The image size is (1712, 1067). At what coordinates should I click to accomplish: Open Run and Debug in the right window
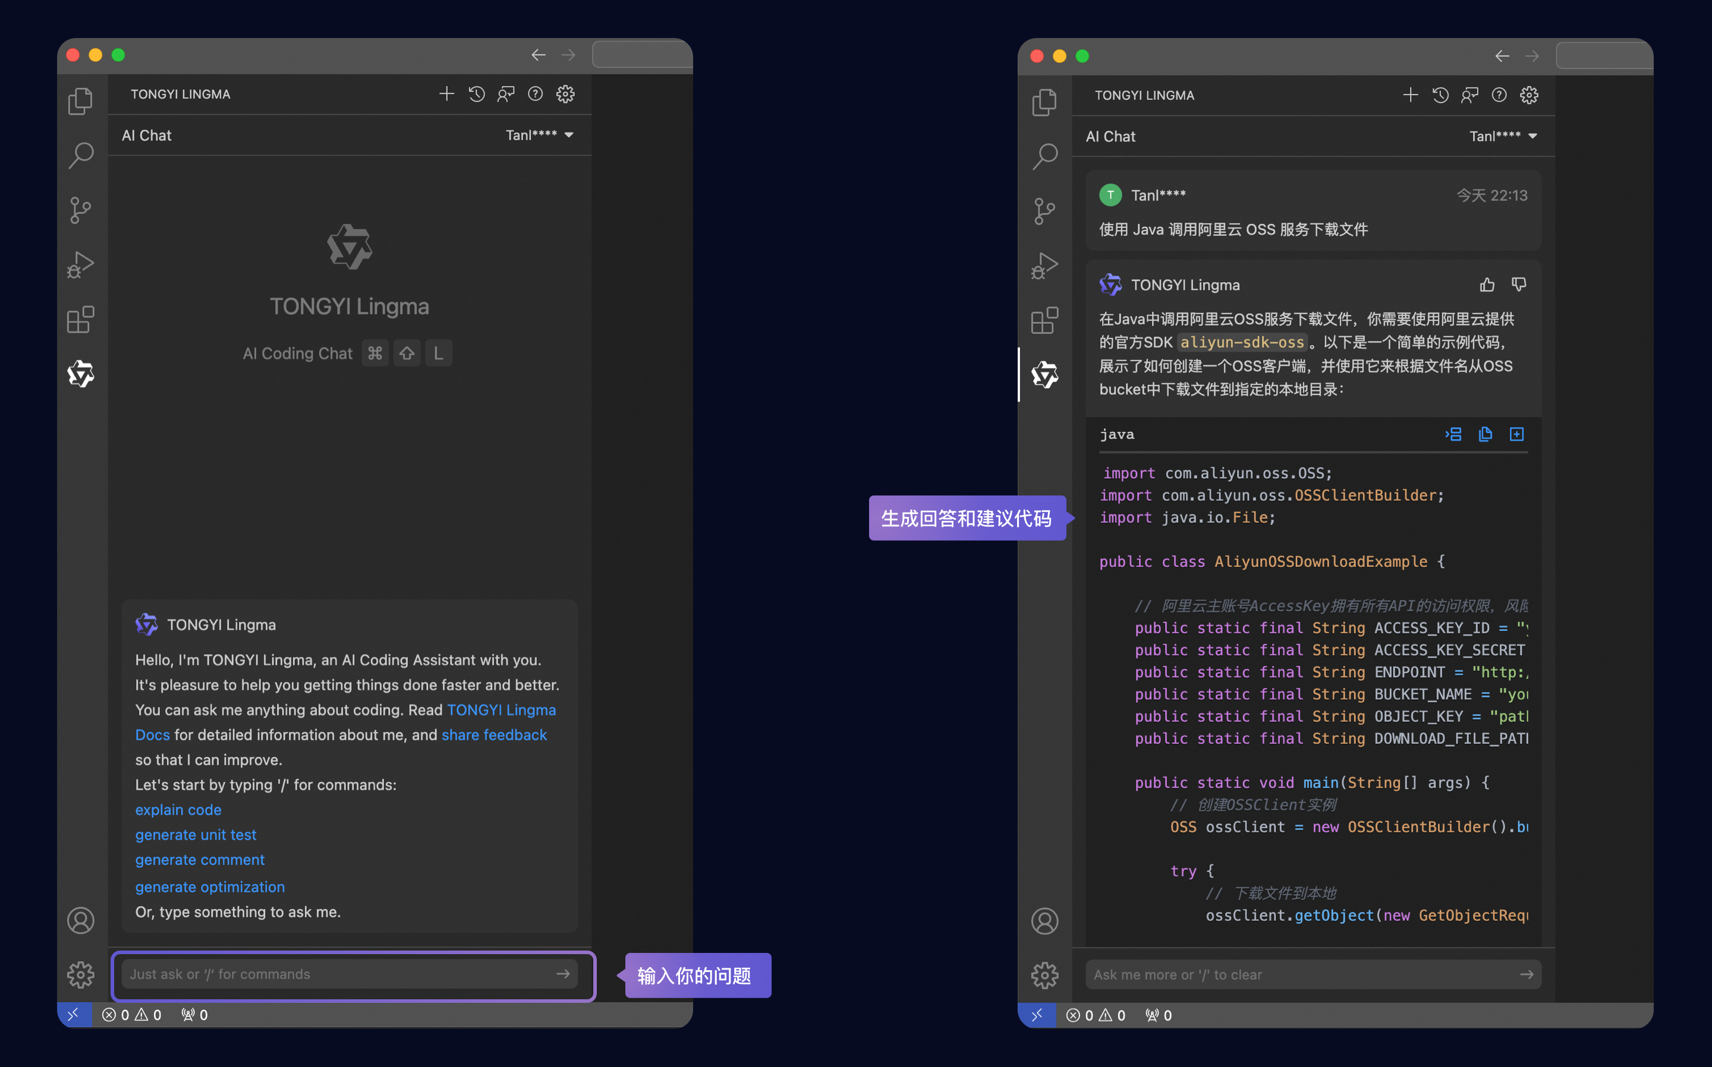(1044, 266)
